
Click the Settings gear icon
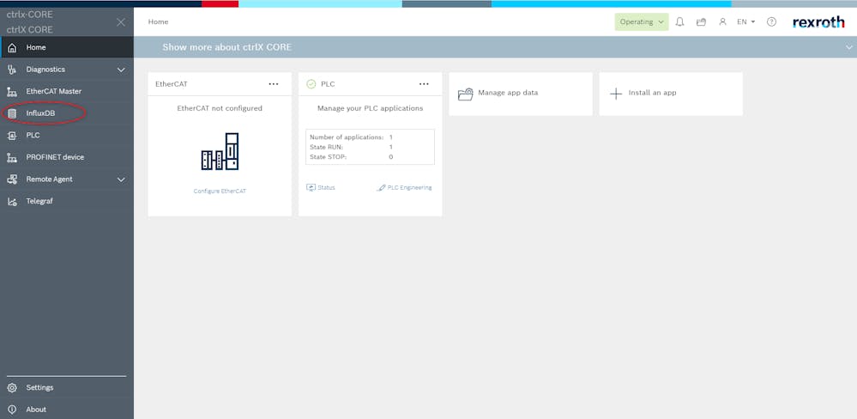tap(12, 388)
